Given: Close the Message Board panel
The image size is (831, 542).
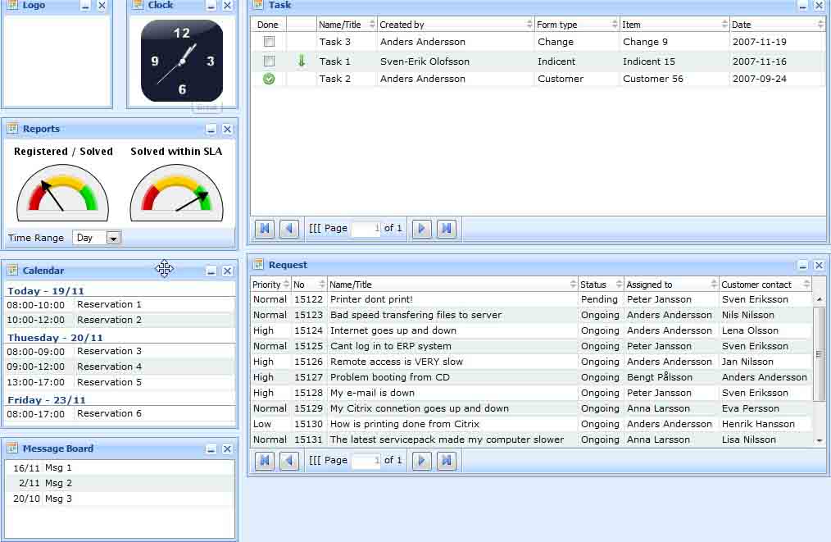Looking at the screenshot, I should click(227, 449).
